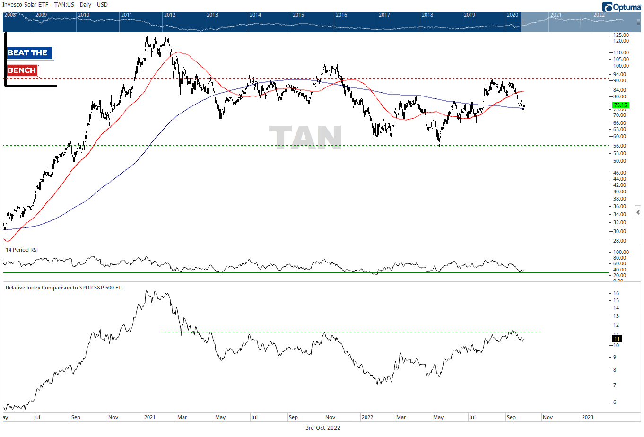This screenshot has height=437, width=644.
Task: Click the green 75.15 current price tag
Action: coord(620,105)
